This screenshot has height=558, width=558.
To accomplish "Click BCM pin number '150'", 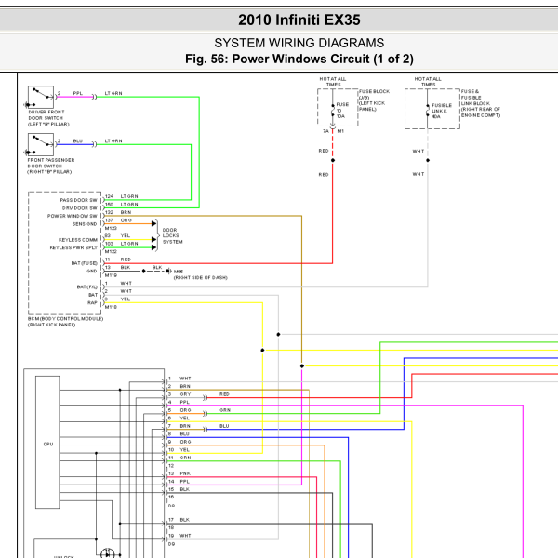I will point(109,205).
